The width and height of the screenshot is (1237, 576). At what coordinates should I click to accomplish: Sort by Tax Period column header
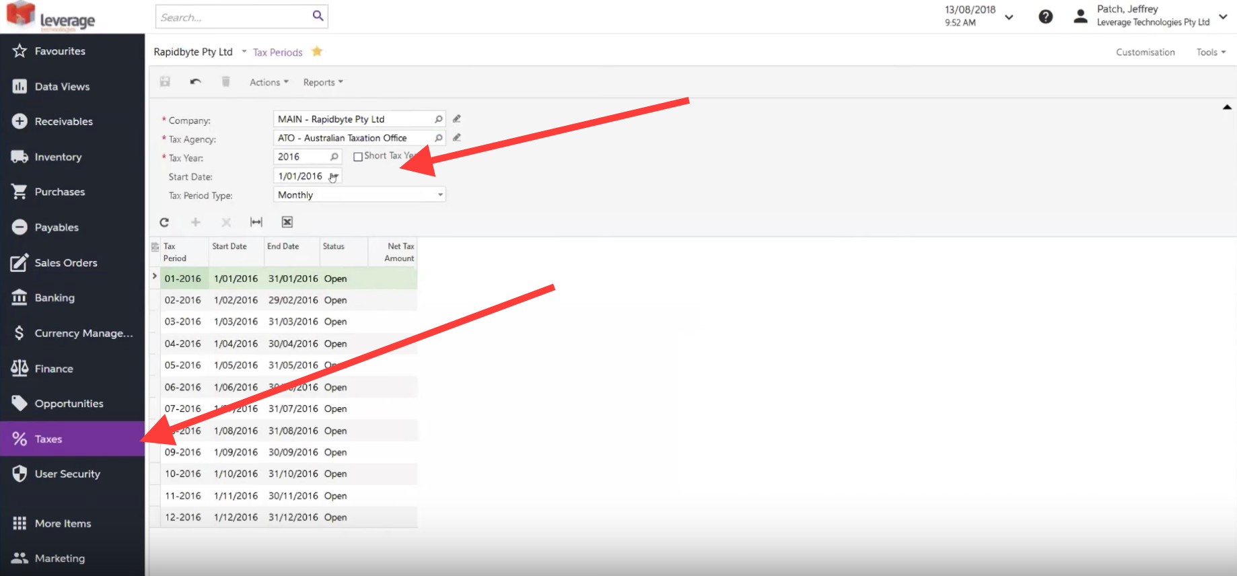pyautogui.click(x=184, y=252)
